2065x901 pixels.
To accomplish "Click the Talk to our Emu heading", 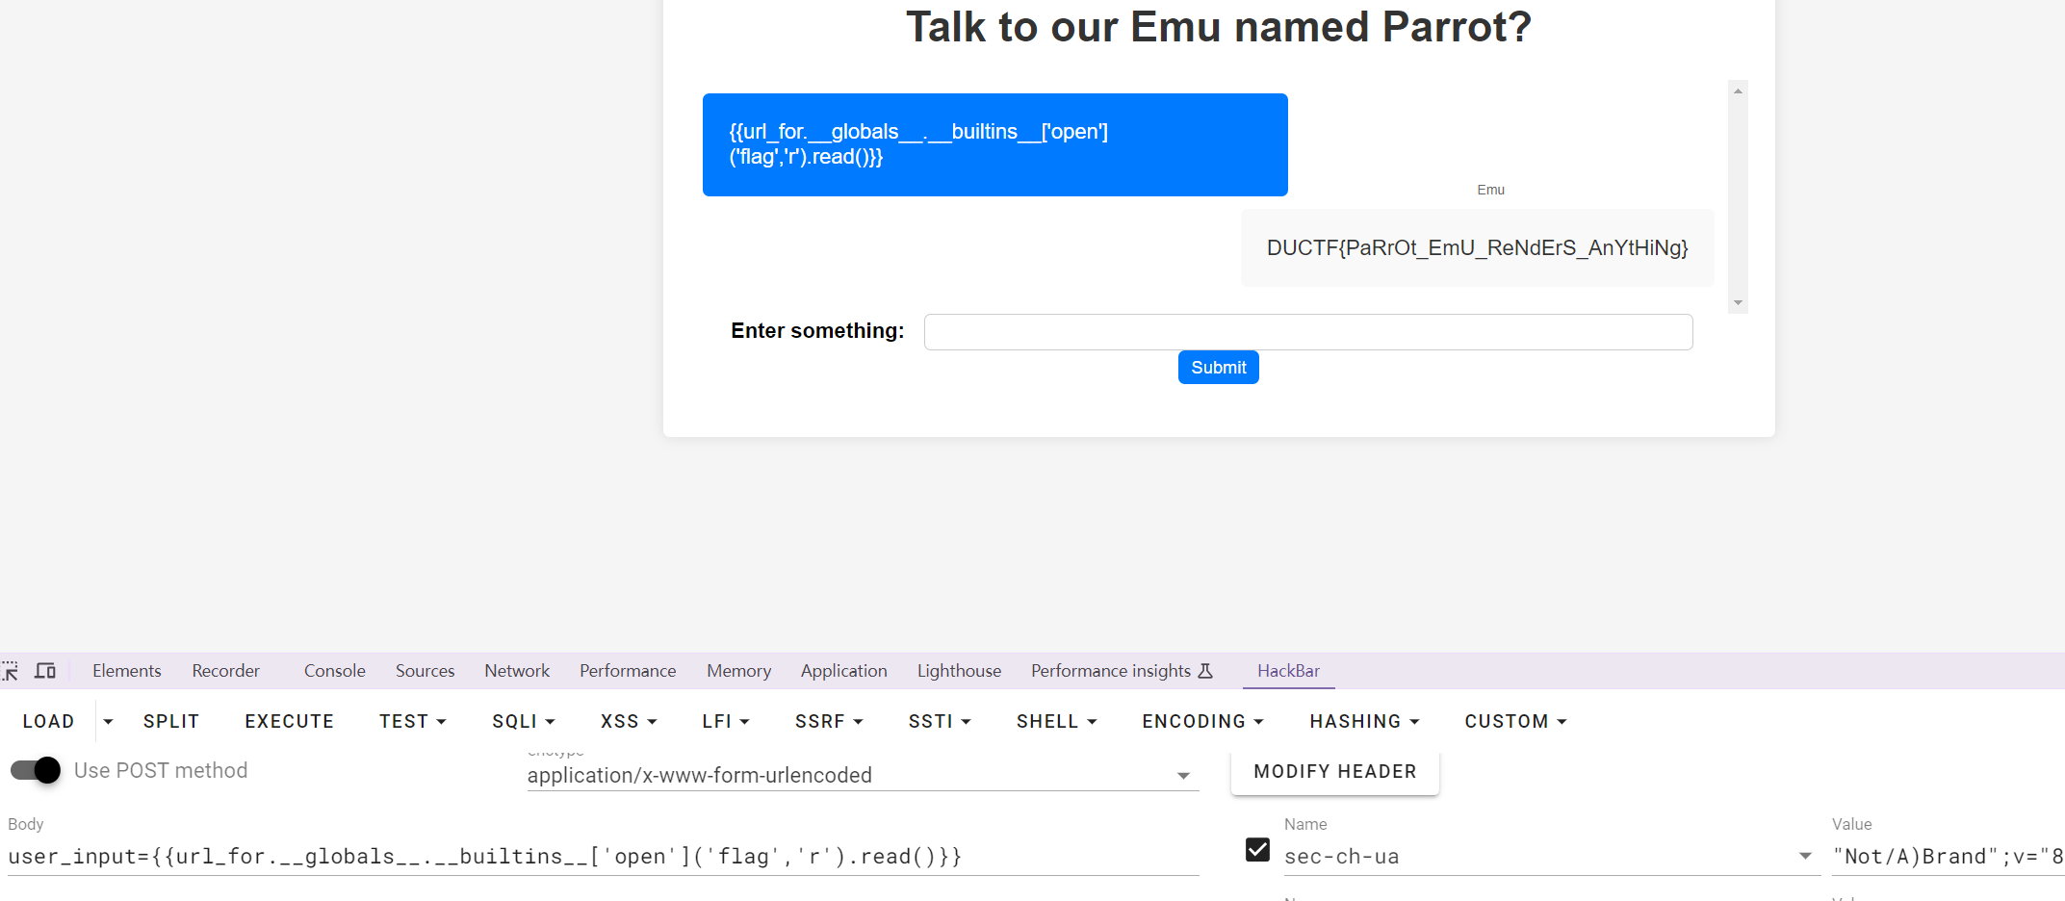I will click(x=1219, y=26).
